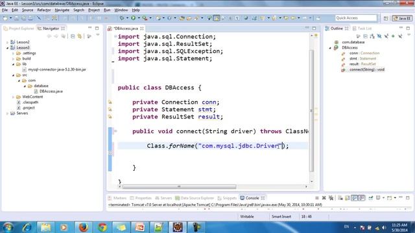Switch to Project Explorer tab
Screen dimensions: 415x233
19,28
